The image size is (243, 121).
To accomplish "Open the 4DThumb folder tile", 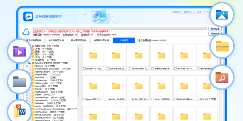I will [184, 57].
